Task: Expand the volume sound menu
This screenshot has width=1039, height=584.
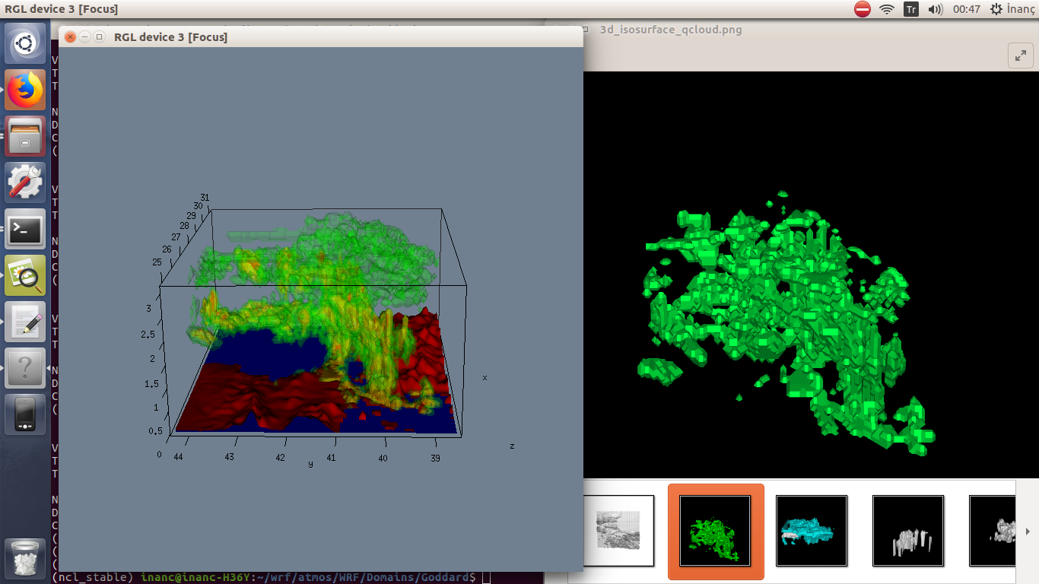Action: click(x=935, y=9)
